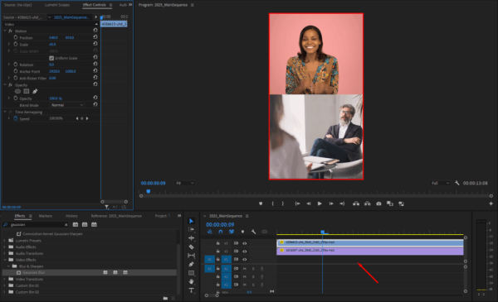Select the Pen tool in the tools panel
Image resolution: width=498 pixels, height=302 pixels.
[191, 264]
